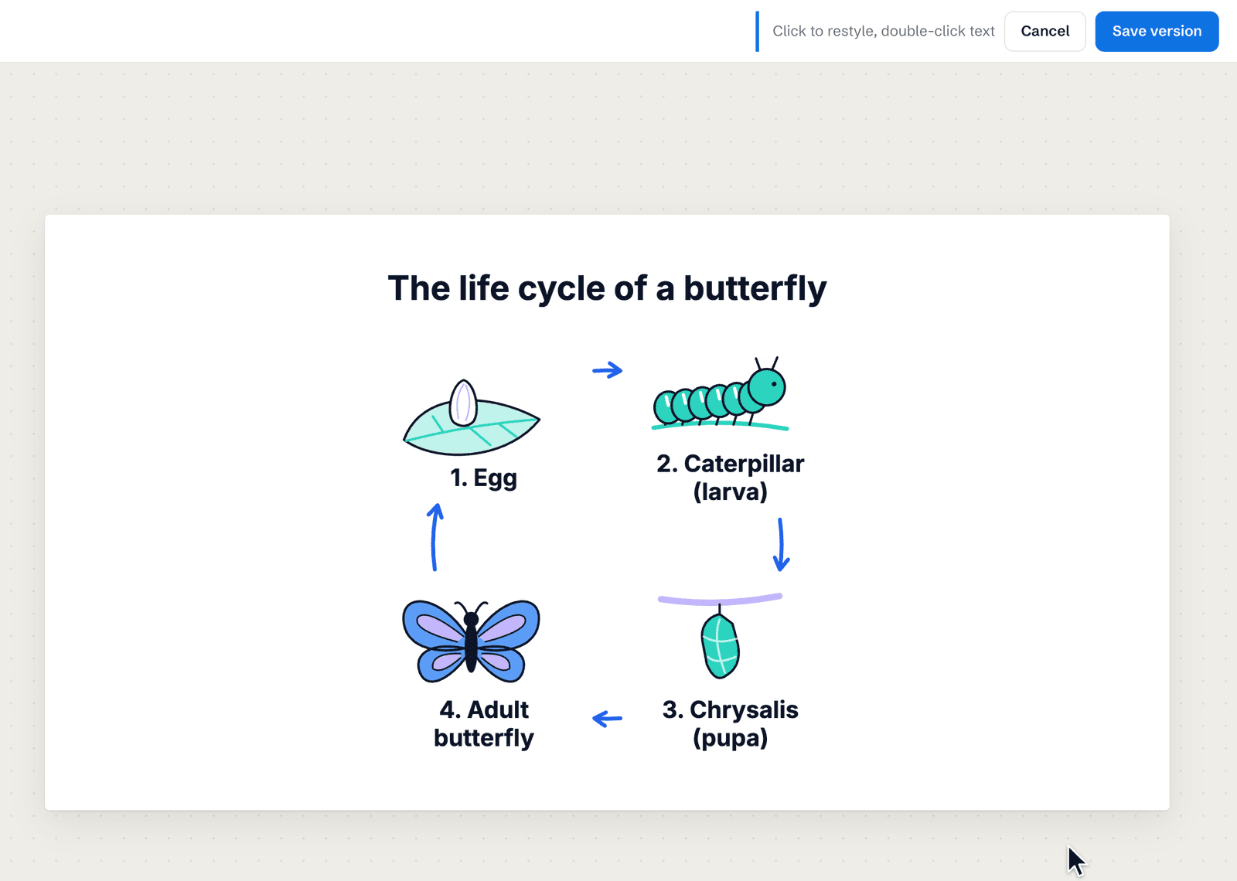Screen dimensions: 1237x881
Task: Click the 'Click to restyle, double-click text' hint
Action: tap(884, 32)
